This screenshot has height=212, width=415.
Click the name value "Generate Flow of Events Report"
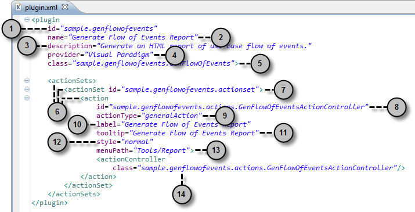coord(133,37)
